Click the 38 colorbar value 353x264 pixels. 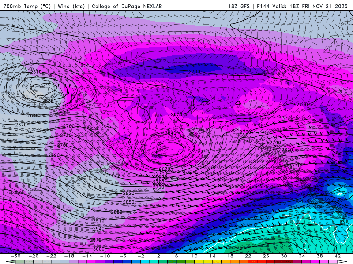point(319,256)
